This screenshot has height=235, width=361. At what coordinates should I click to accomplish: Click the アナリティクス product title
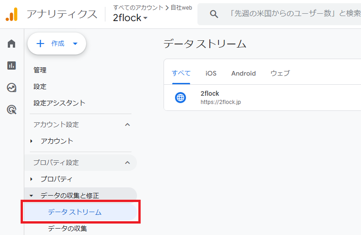click(62, 14)
